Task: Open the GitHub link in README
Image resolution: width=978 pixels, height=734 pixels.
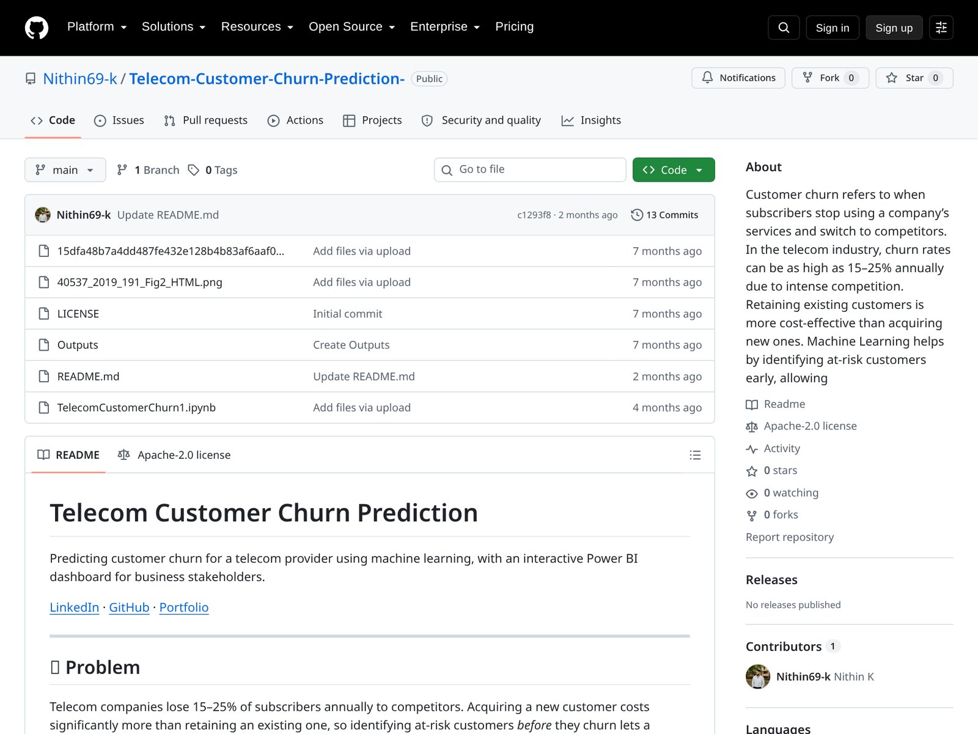Action: (x=129, y=607)
